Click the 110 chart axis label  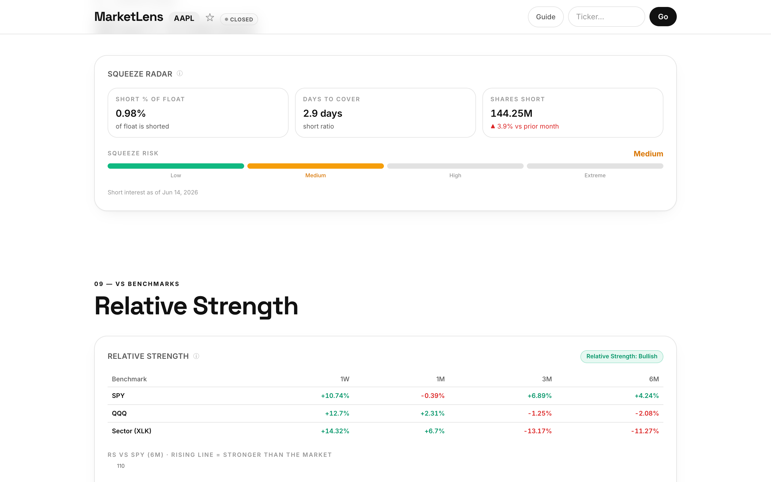[121, 466]
